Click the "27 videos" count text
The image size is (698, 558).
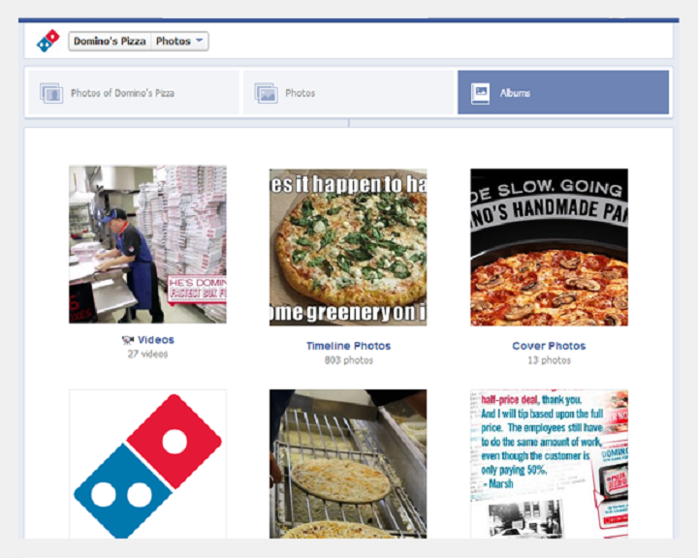click(147, 355)
